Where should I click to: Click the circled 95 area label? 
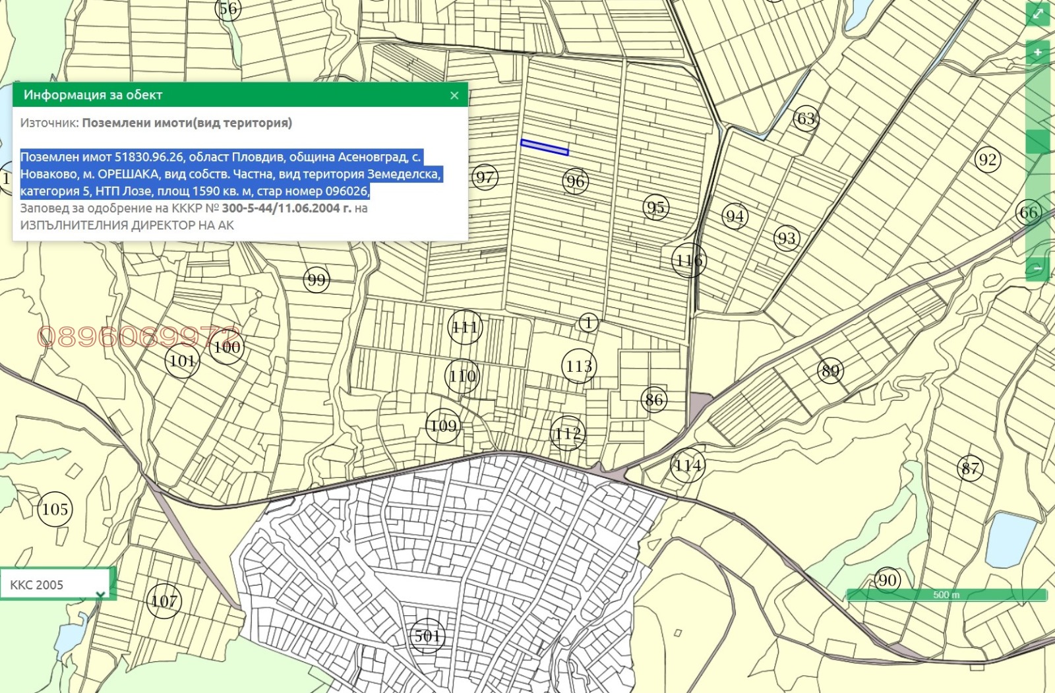pos(655,208)
